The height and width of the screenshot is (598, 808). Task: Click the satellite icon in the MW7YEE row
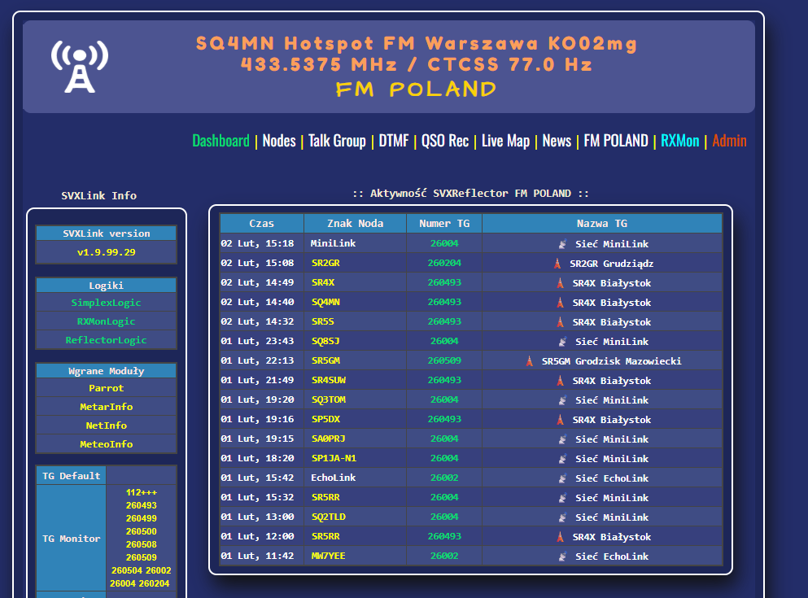pyautogui.click(x=562, y=557)
